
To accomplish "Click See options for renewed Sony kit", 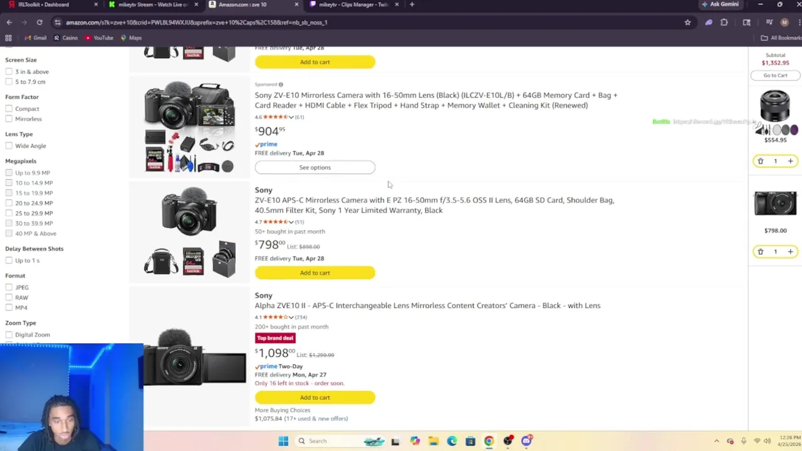I will click(x=315, y=167).
